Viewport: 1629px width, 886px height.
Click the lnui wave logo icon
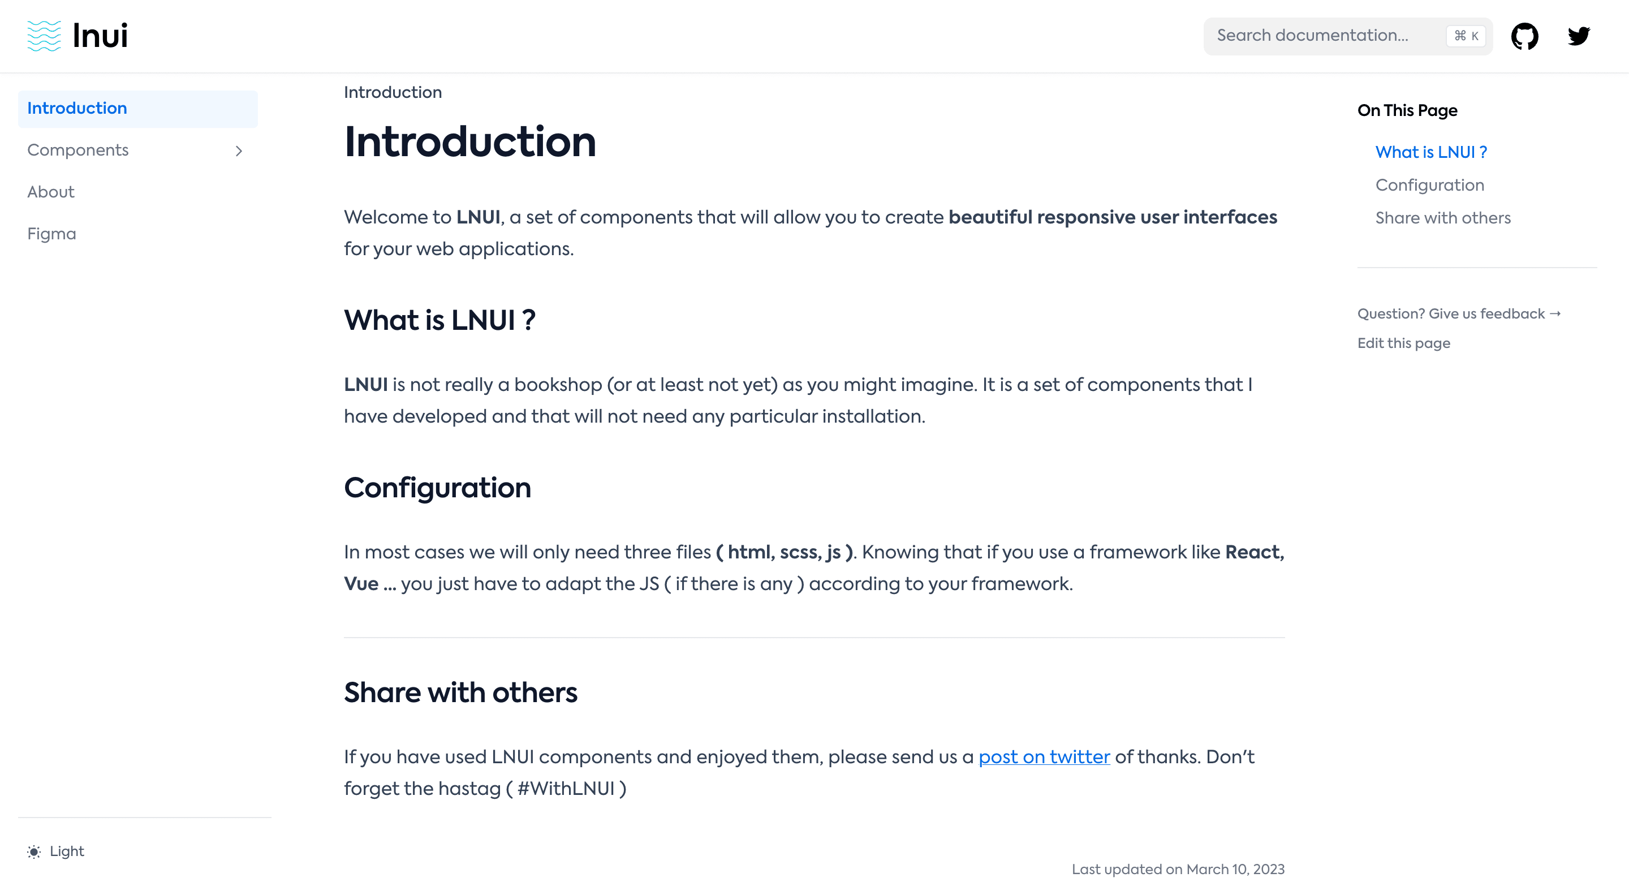(x=44, y=36)
